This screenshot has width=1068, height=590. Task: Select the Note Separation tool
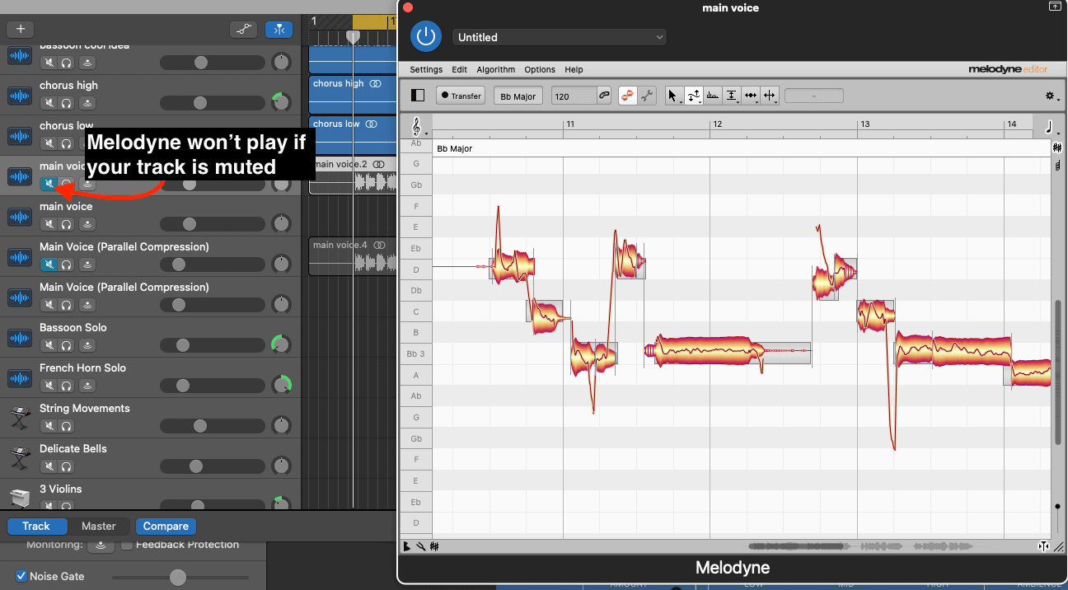coord(770,96)
